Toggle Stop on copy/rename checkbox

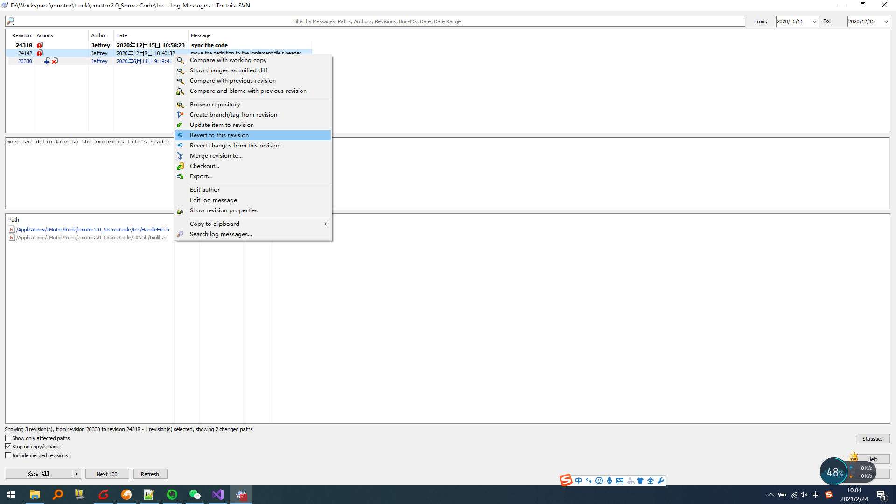point(8,446)
